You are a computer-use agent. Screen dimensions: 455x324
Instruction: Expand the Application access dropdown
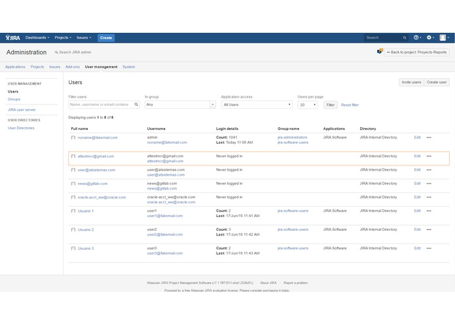click(257, 104)
